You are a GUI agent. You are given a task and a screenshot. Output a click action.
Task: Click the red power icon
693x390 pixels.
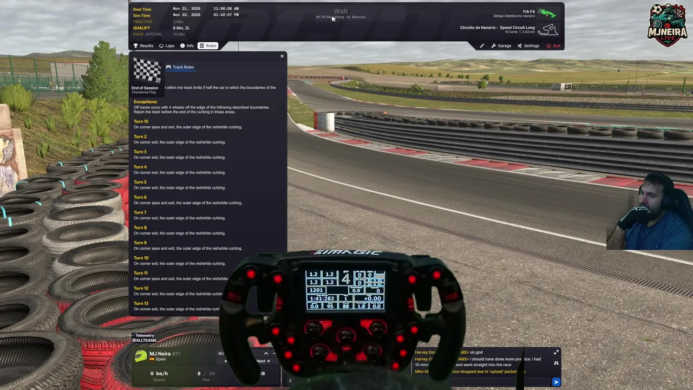point(548,45)
